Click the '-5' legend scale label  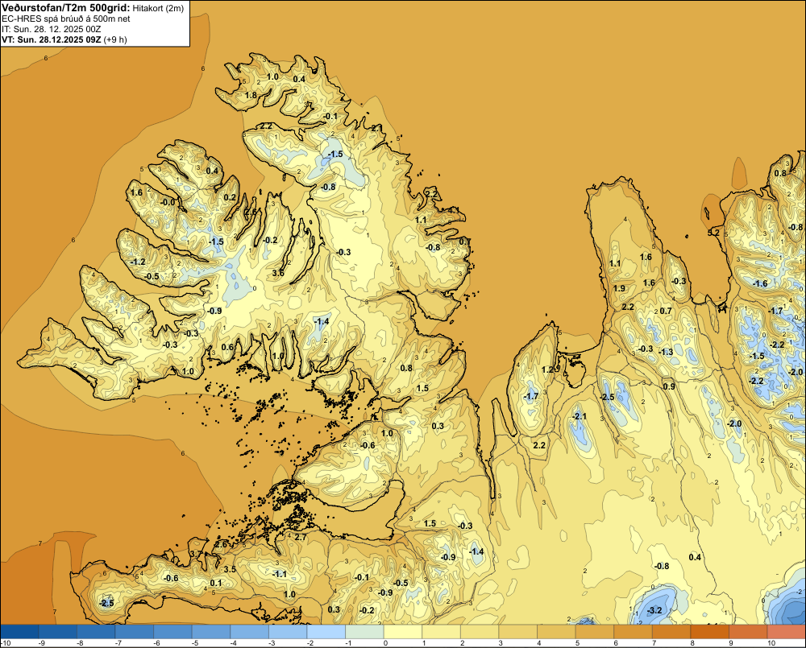[193, 643]
